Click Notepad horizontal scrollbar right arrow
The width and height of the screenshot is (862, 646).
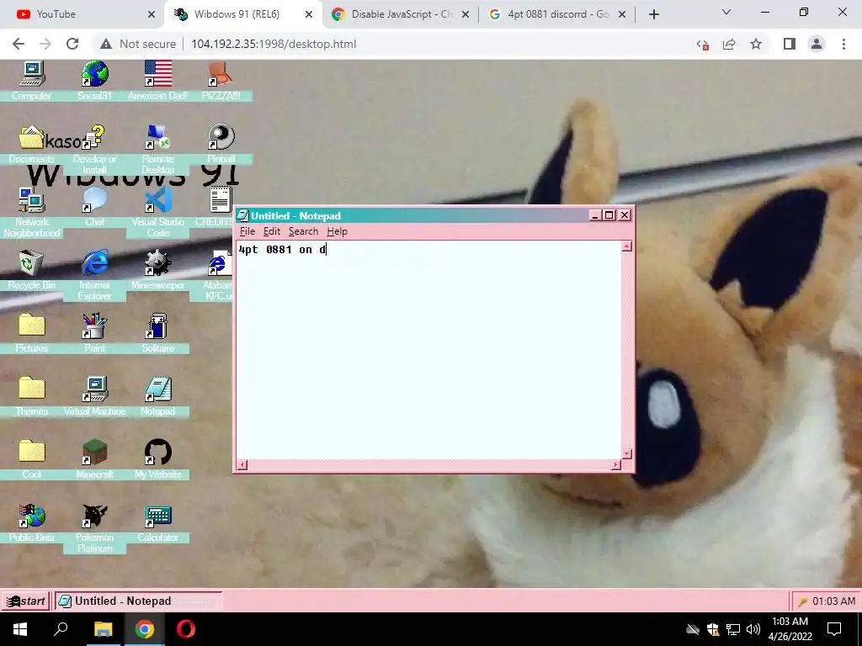[x=615, y=465]
